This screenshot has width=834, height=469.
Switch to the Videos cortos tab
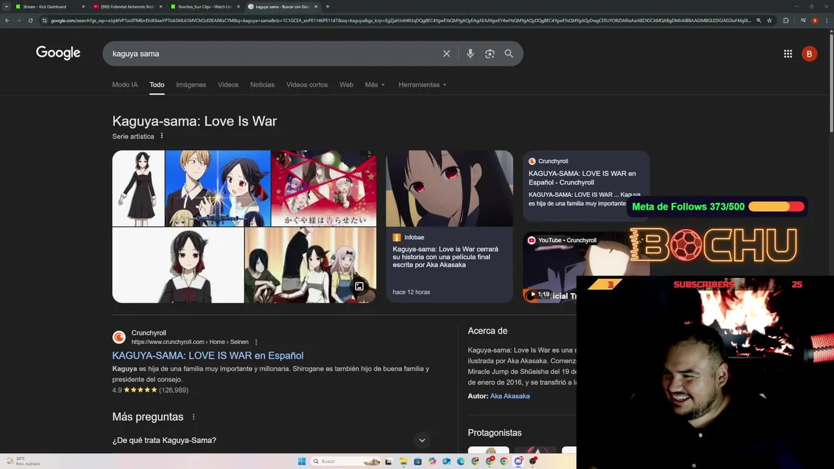(307, 85)
